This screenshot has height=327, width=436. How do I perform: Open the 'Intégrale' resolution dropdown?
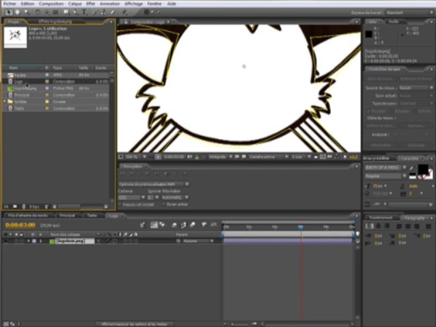[220, 157]
